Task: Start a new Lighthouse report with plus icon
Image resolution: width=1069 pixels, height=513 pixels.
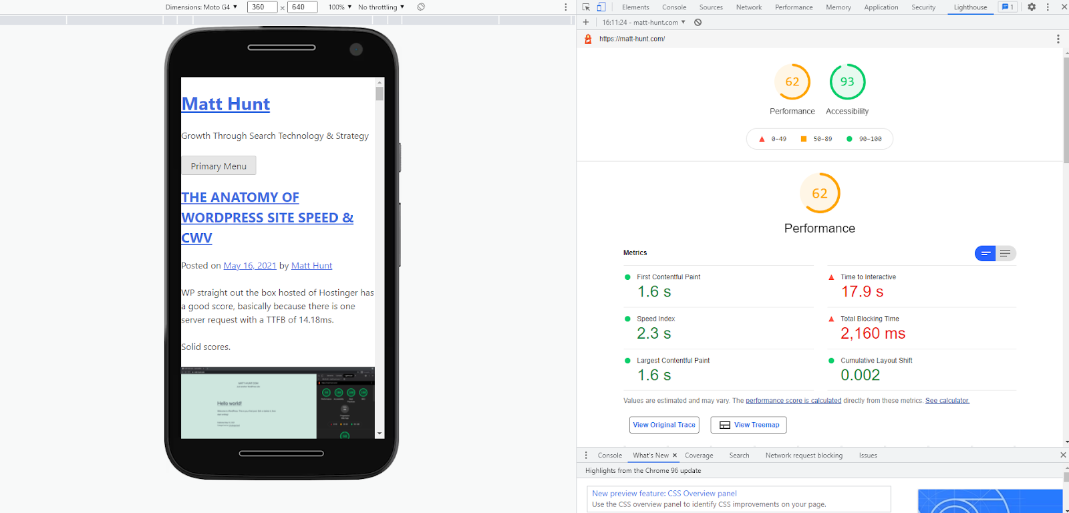Action: point(586,22)
